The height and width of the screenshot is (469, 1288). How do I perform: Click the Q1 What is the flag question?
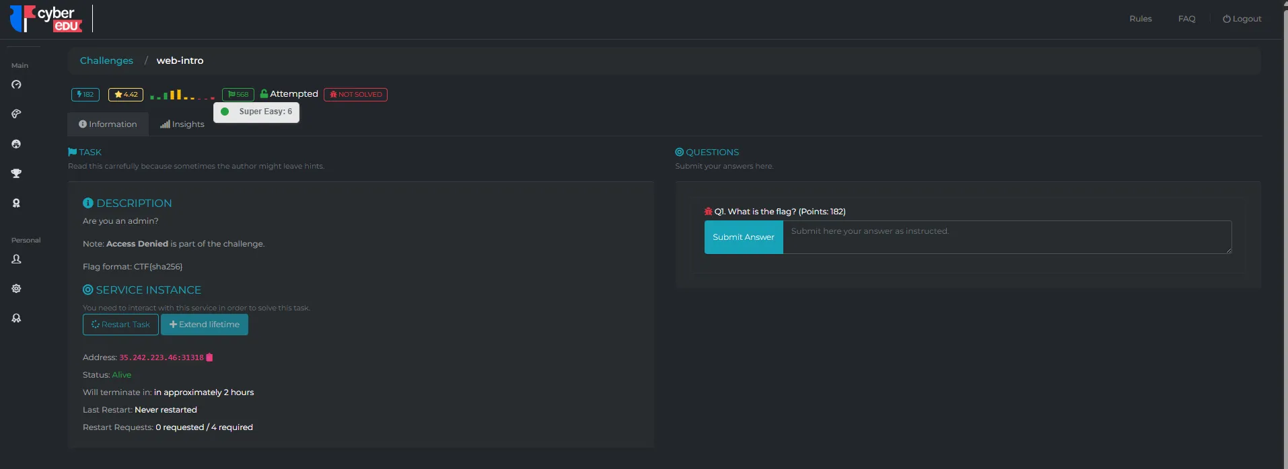780,212
